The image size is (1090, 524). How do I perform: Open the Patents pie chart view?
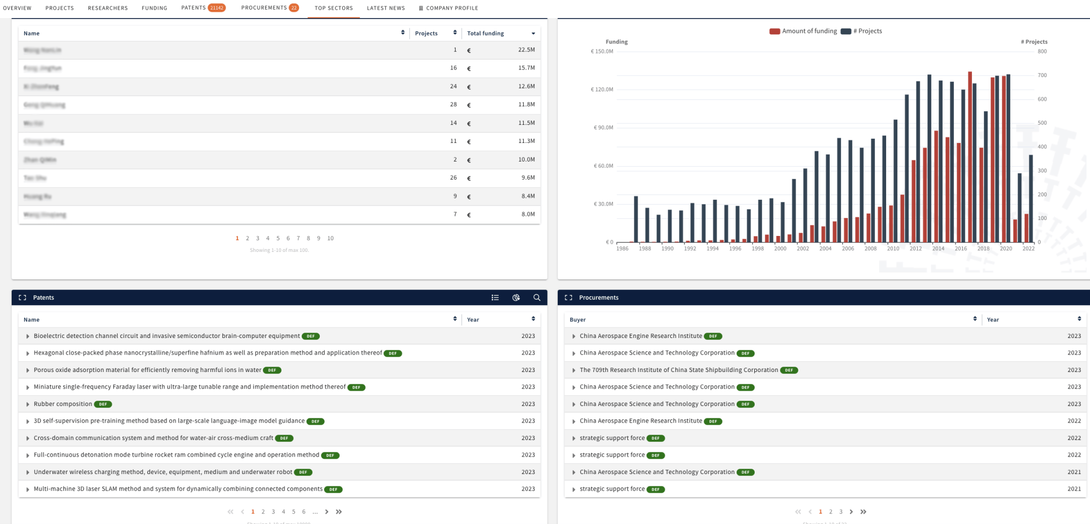point(516,298)
